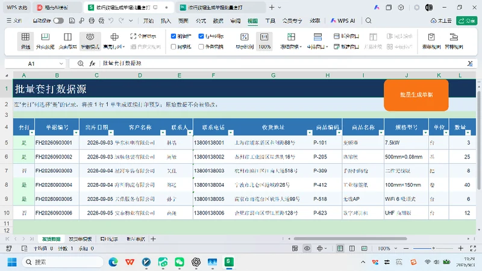This screenshot has height=271, width=482.
Task: Click the Print Preview icon in quick toolbar
Action: click(101, 20)
